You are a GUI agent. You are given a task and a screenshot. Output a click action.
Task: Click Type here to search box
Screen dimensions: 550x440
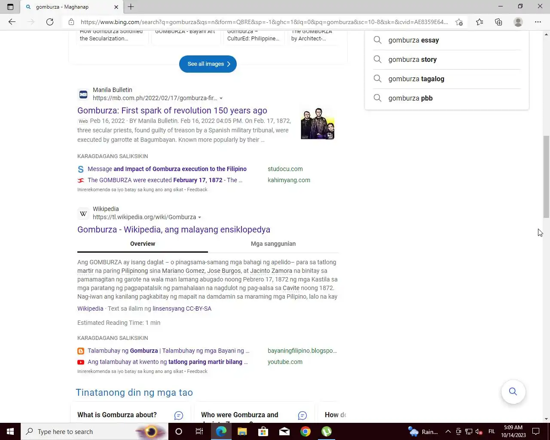[x=94, y=431]
